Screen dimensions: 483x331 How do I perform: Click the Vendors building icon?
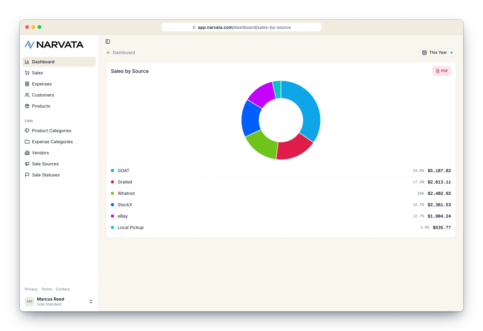27,153
